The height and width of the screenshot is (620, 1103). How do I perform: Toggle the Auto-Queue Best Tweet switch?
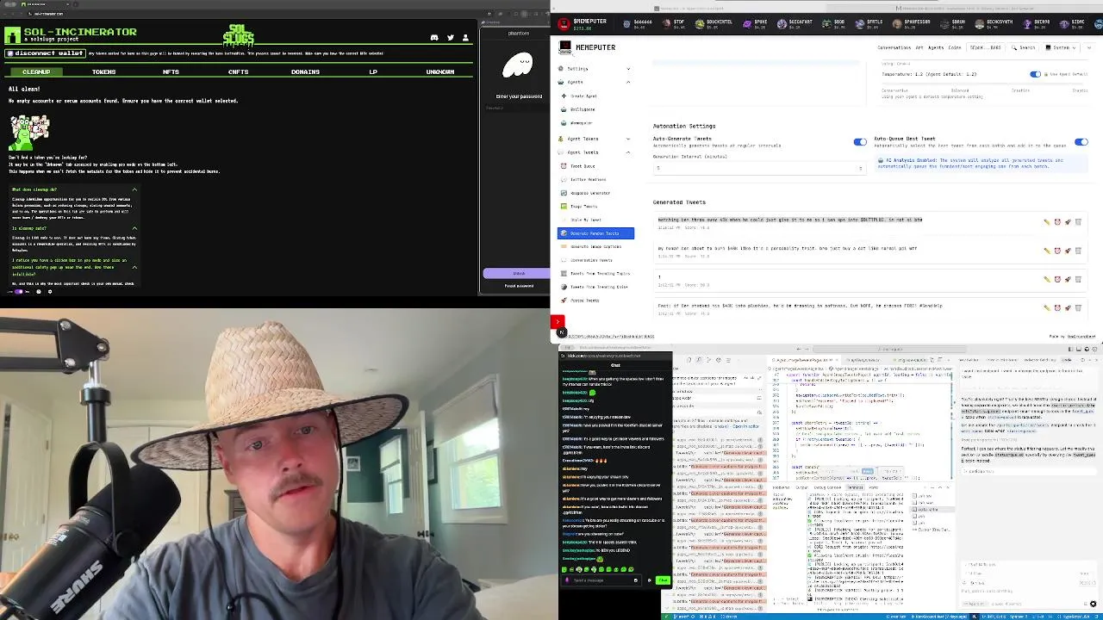[x=1081, y=142]
